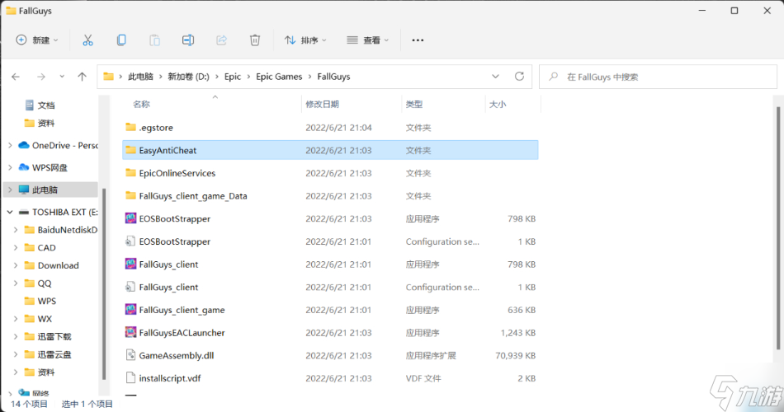Expand 此电脑 in navigation pane

(10, 190)
